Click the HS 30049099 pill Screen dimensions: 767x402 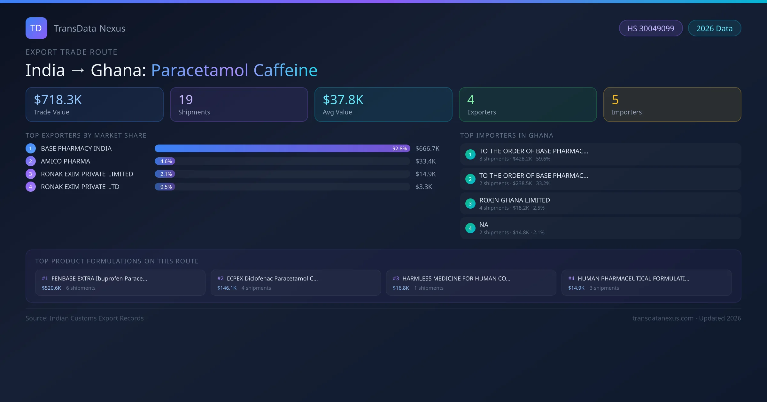click(x=650, y=28)
